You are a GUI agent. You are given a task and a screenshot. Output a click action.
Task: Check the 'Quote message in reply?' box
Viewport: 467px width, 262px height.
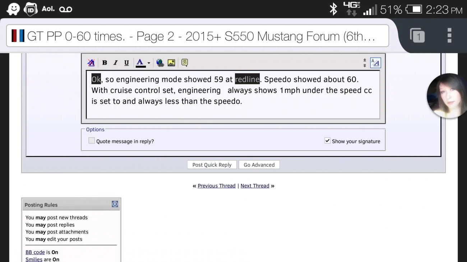coord(92,140)
